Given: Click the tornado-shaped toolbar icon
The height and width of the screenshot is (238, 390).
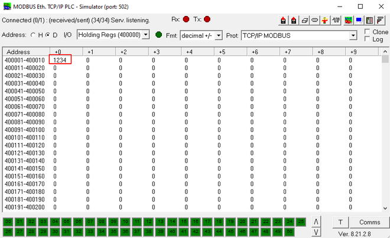Looking at the screenshot, I should pos(381,20).
